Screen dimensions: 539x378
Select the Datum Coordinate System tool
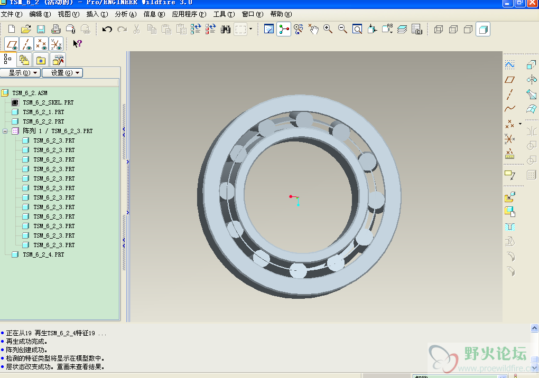[509, 139]
